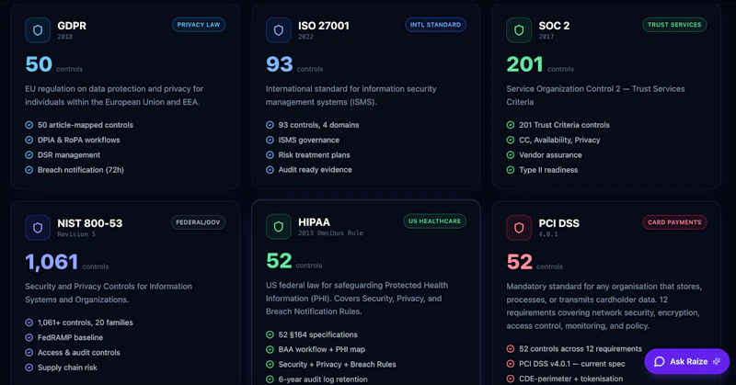Click the GDPR '2018' year label

(x=64, y=37)
